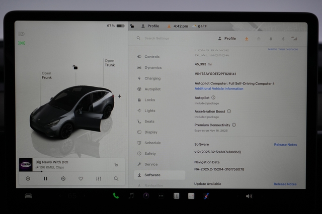
Task: Change the 1x playback speed
Action: (x=116, y=165)
